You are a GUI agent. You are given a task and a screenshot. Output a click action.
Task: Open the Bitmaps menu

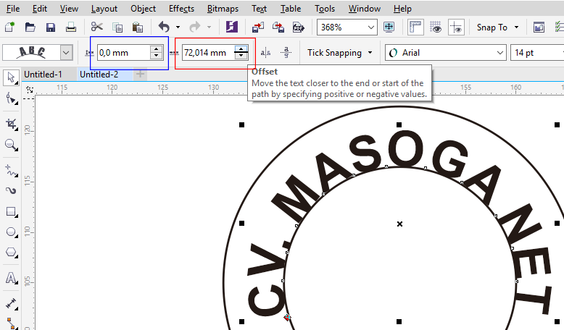pyautogui.click(x=223, y=9)
